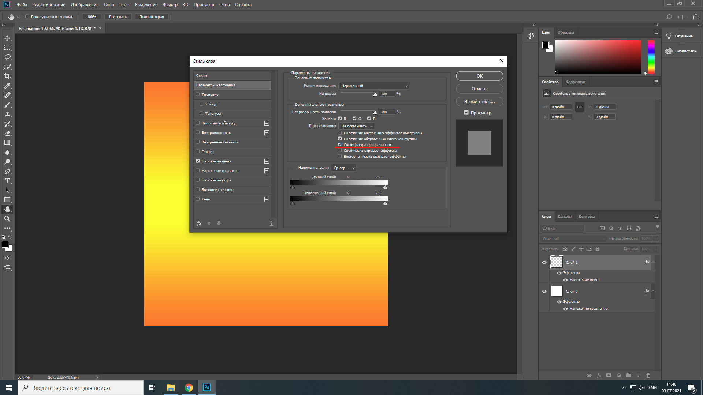Open the Layers panel flyout menu
The width and height of the screenshot is (703, 395).
point(656,217)
